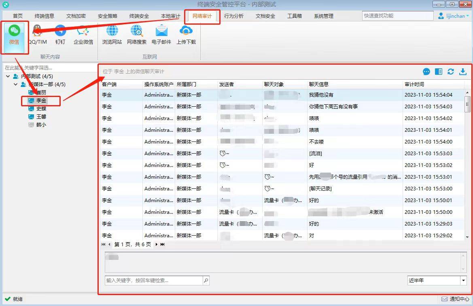Click the 快速查找功能 search field
This screenshot has height=306, width=473.
(398, 16)
